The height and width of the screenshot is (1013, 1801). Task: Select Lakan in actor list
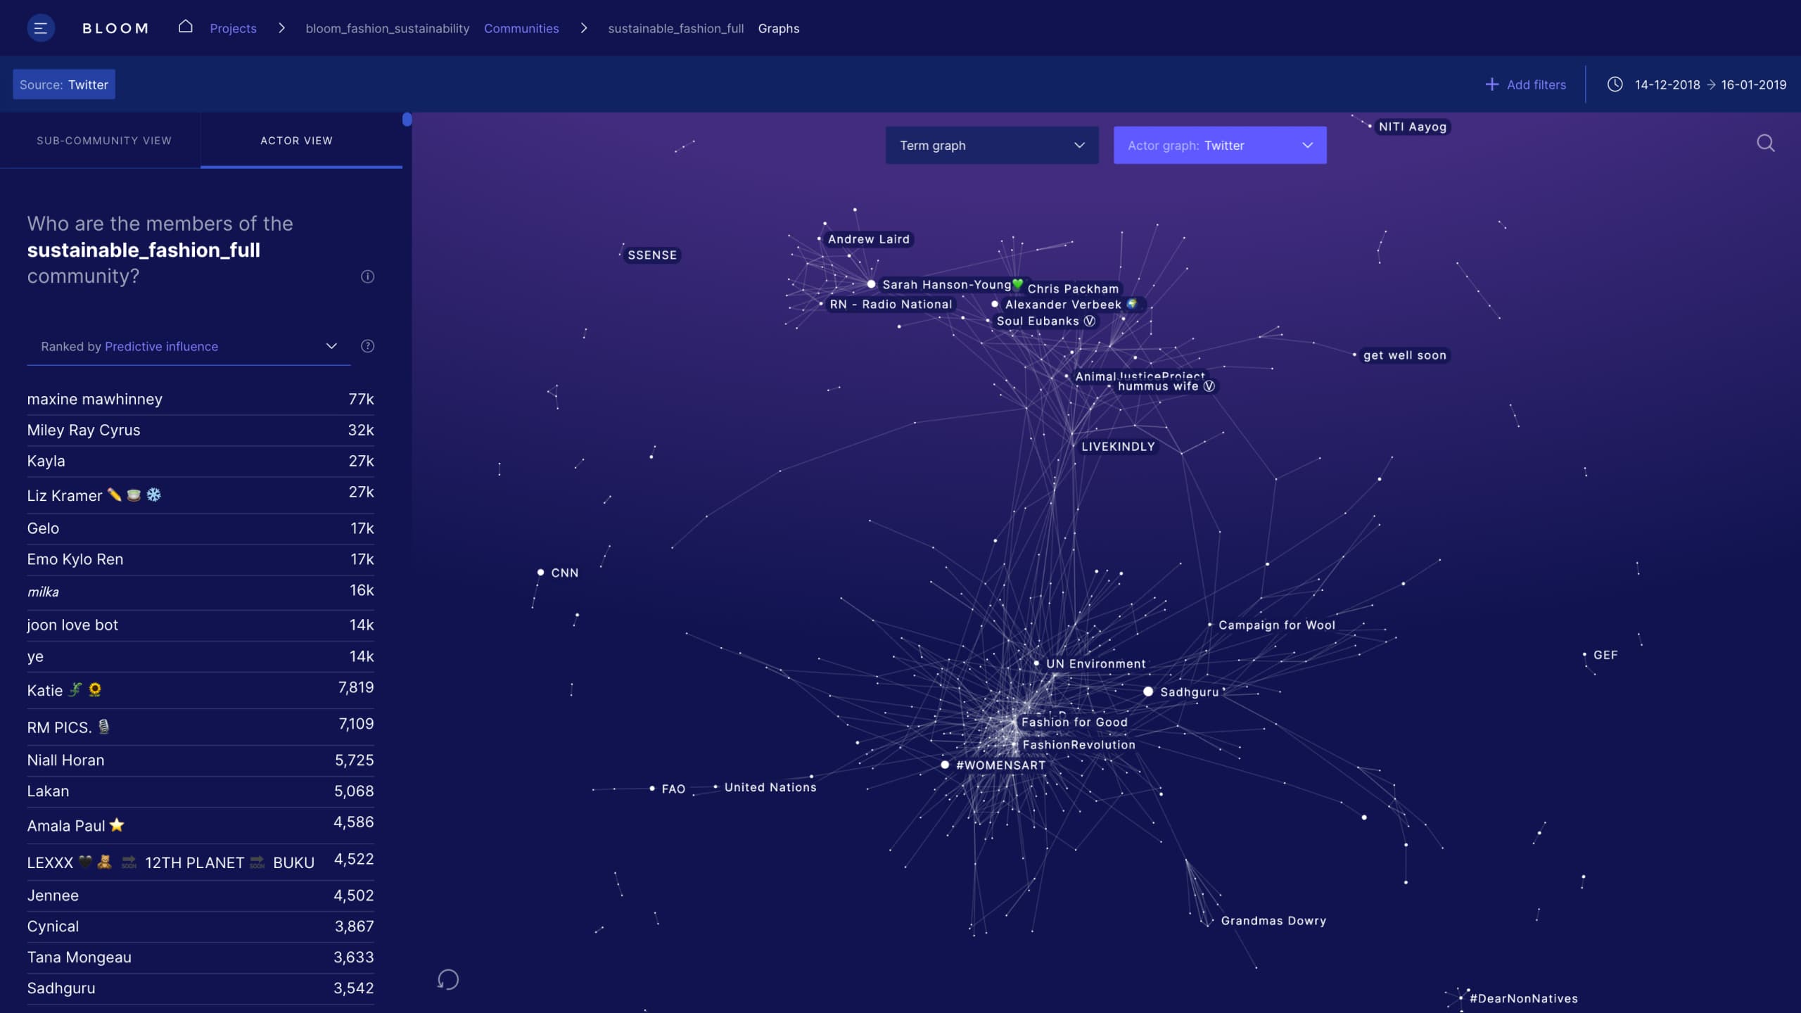coord(201,791)
